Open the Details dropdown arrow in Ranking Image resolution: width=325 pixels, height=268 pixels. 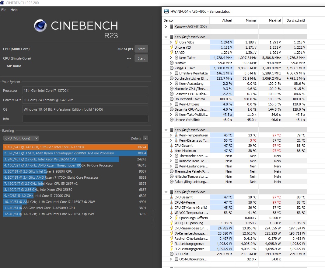tap(145, 138)
